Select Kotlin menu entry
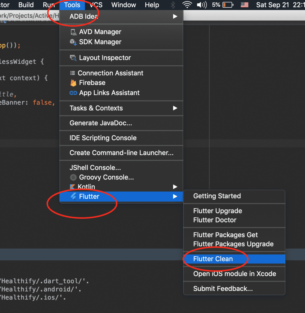 pos(122,187)
